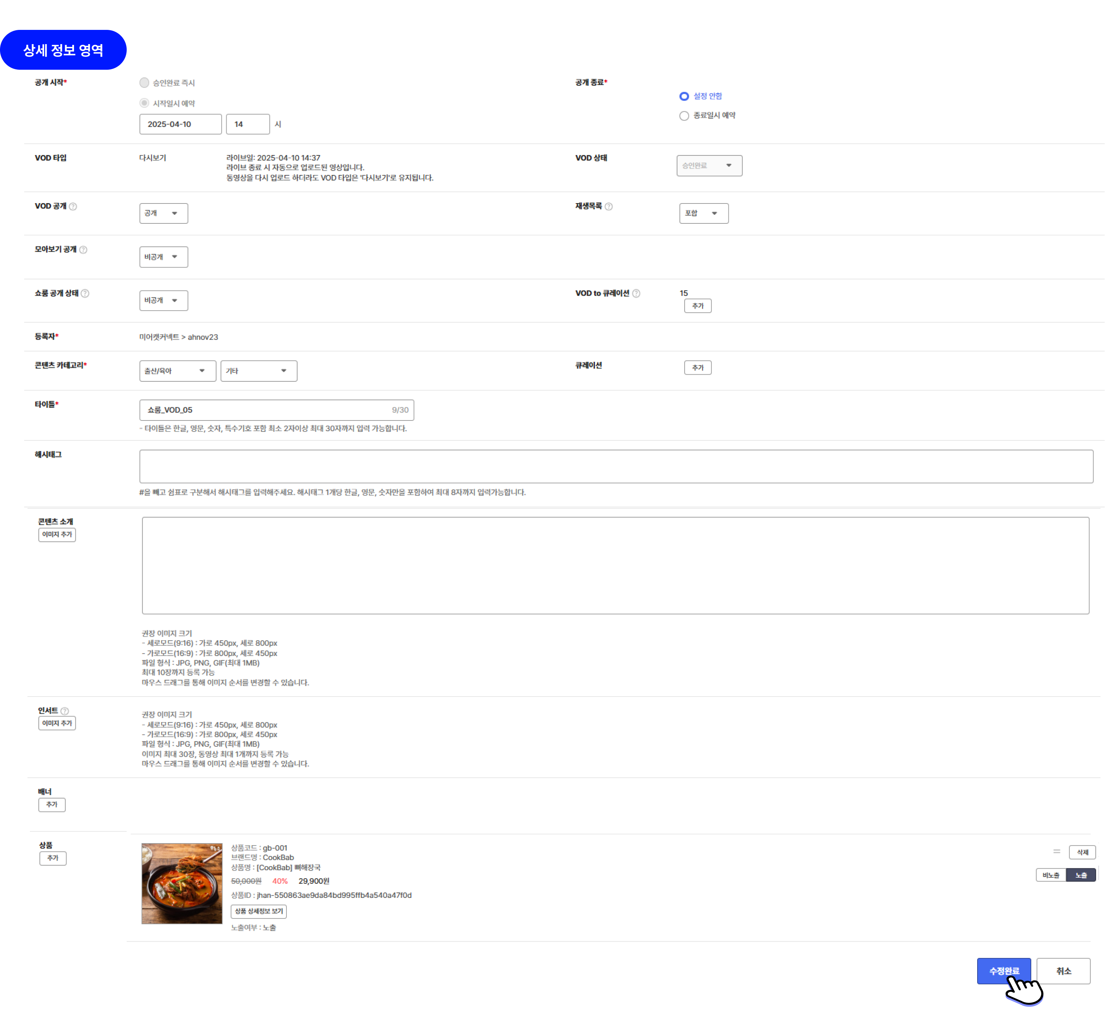This screenshot has height=1016, width=1106.
Task: Click the product drag-reorder handle icon
Action: click(1057, 851)
